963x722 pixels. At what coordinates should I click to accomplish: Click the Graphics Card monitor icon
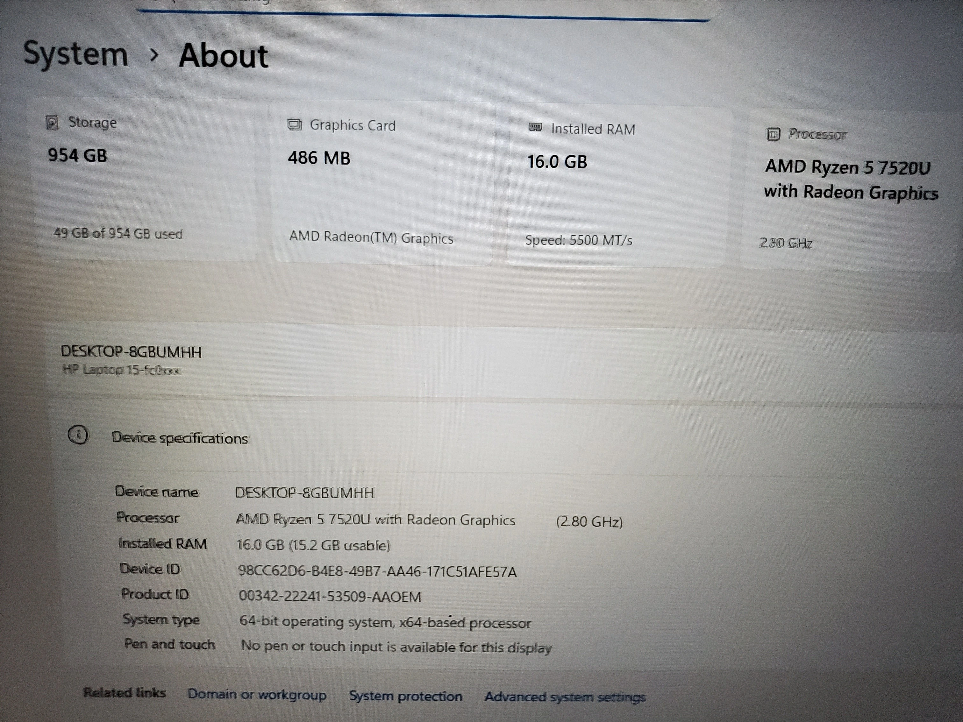pos(294,125)
